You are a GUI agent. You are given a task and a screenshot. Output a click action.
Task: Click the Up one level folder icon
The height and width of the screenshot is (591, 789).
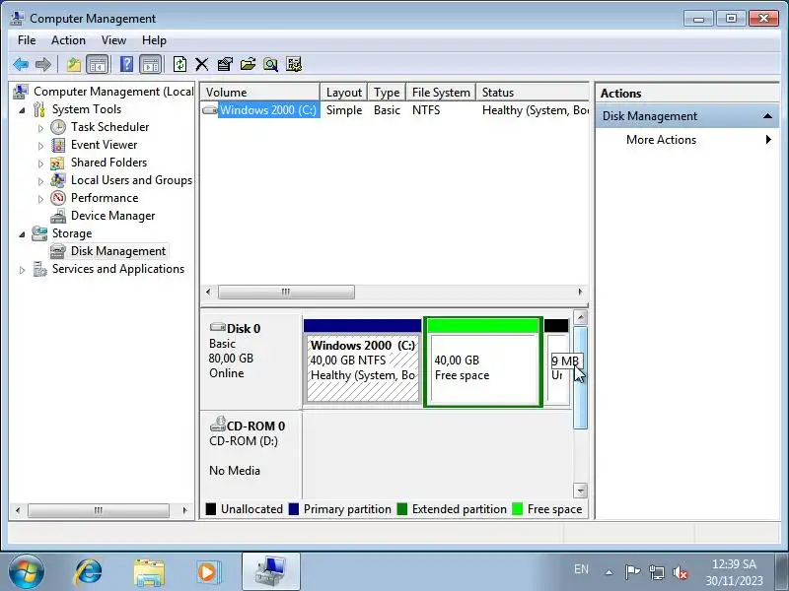(74, 64)
